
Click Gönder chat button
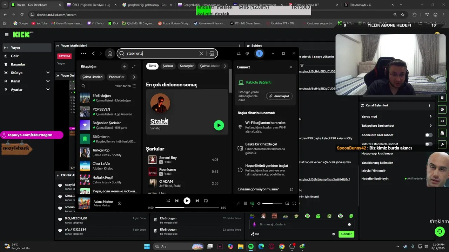(346, 234)
